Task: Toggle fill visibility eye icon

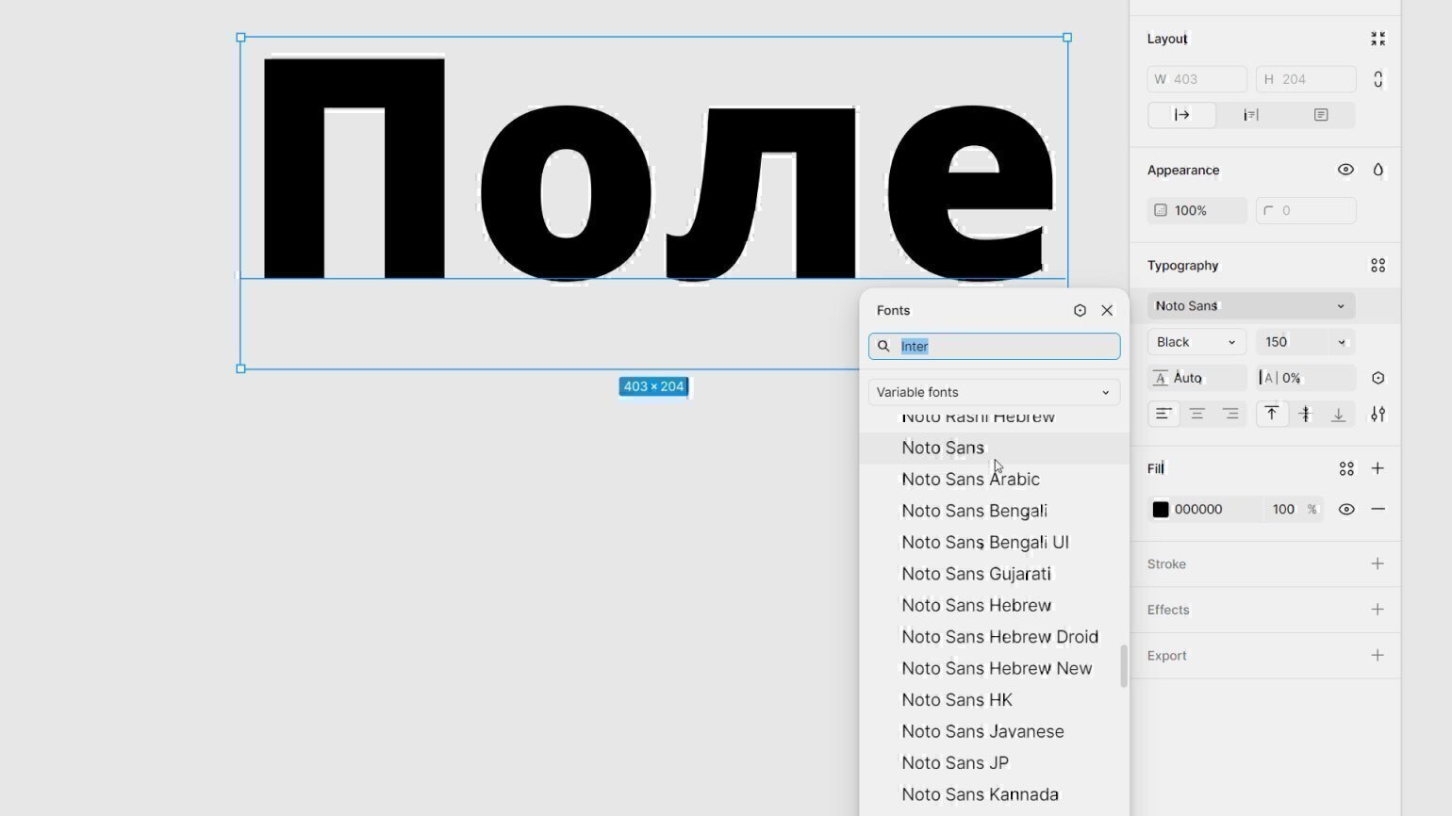Action: (1346, 509)
